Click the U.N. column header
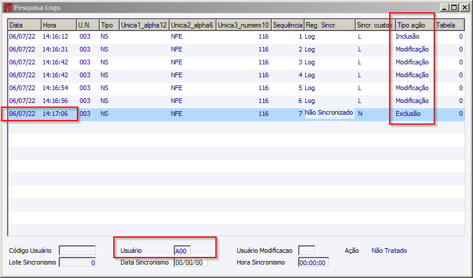Image resolution: width=473 pixels, height=278 pixels. (88, 25)
